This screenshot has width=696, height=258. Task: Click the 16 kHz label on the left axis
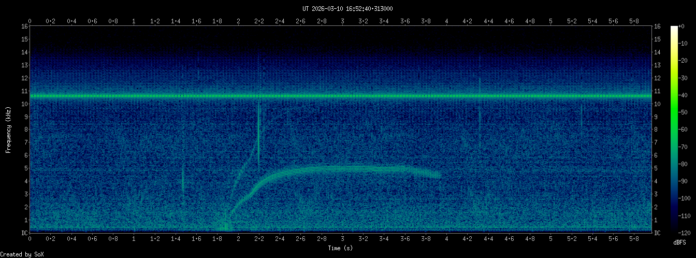(24, 26)
